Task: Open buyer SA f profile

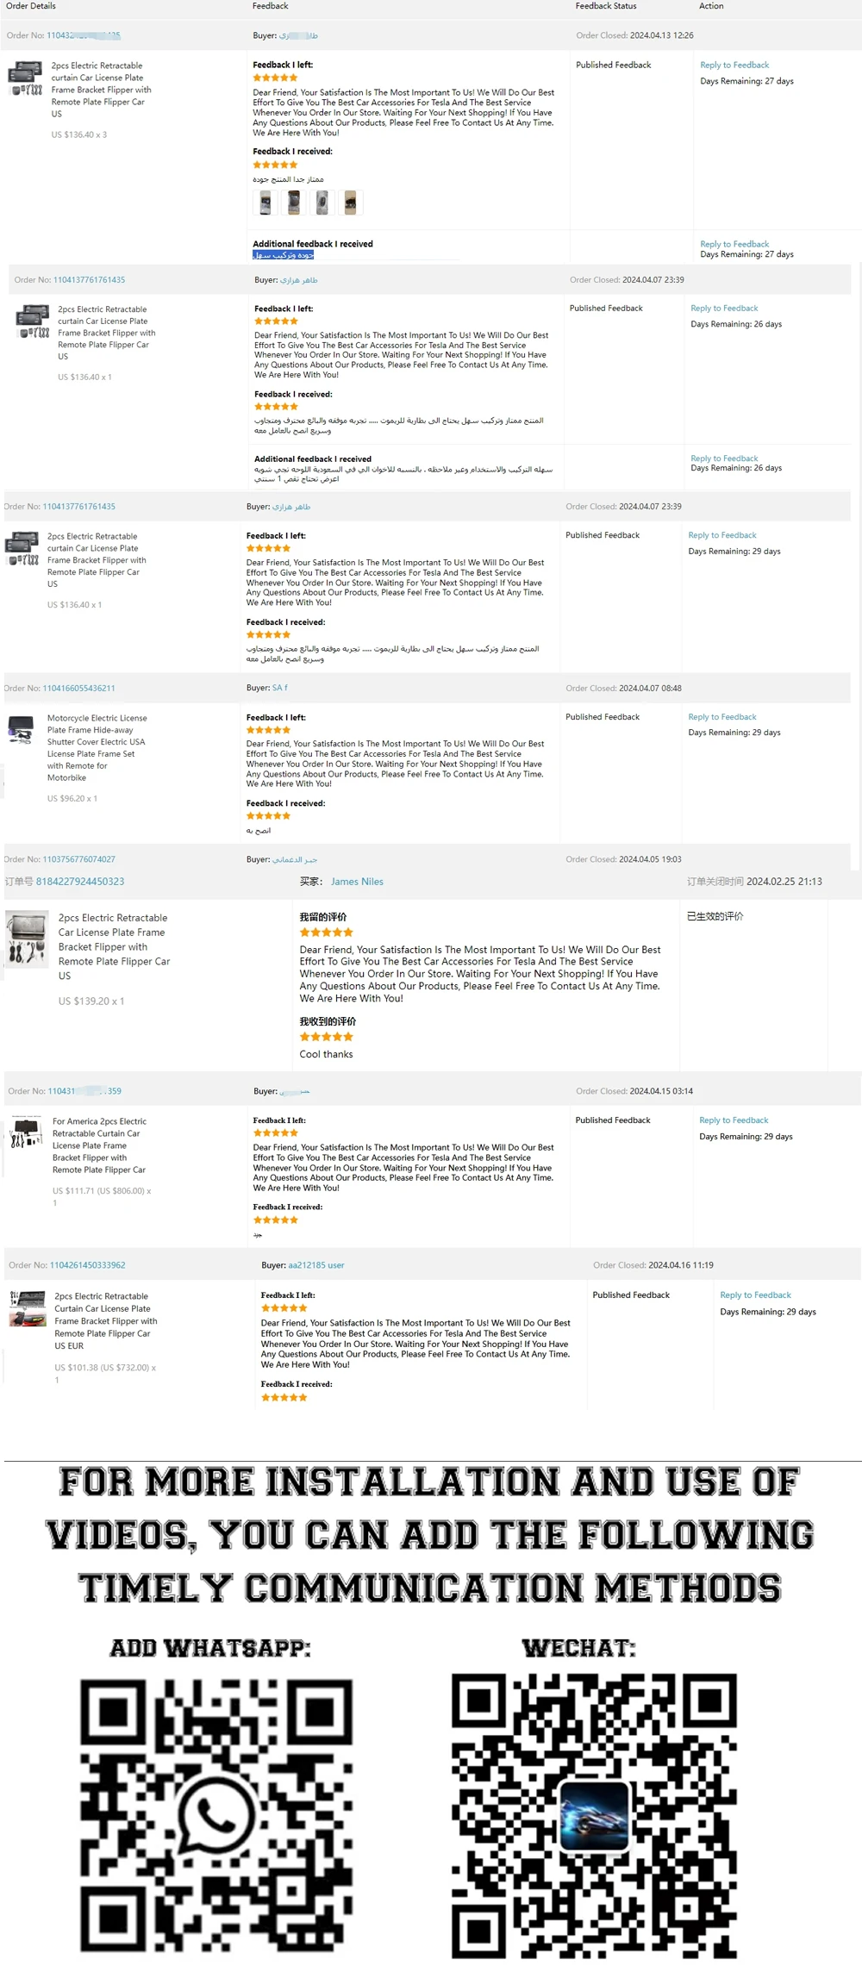Action: pos(279,688)
